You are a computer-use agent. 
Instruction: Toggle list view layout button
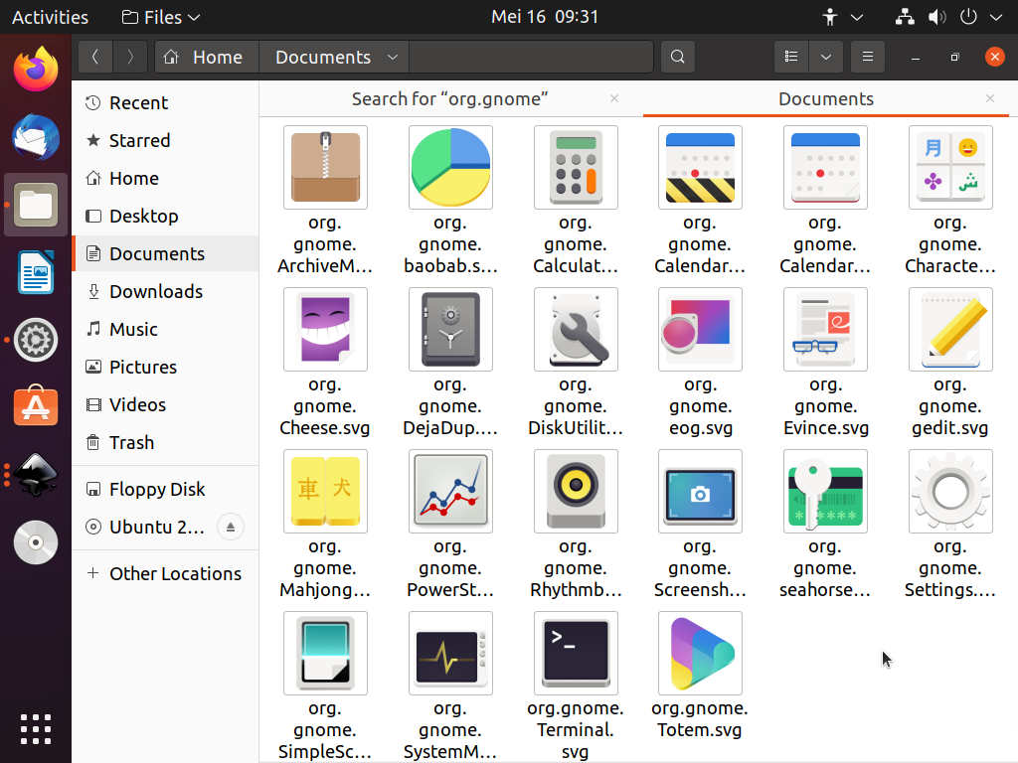791,57
